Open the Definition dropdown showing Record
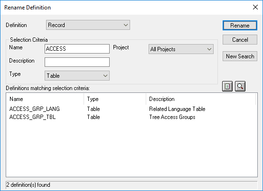 click(x=88, y=25)
